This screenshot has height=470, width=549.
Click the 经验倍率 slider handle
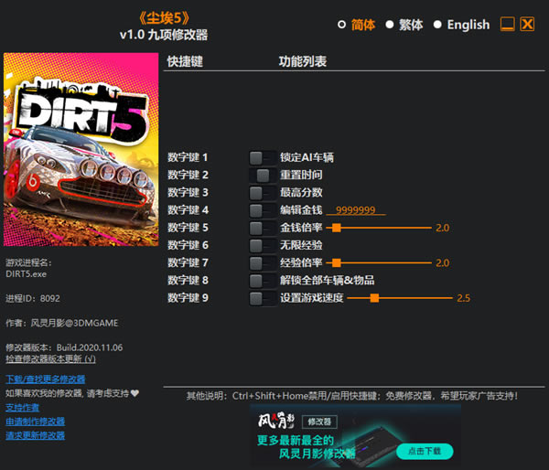(x=336, y=262)
